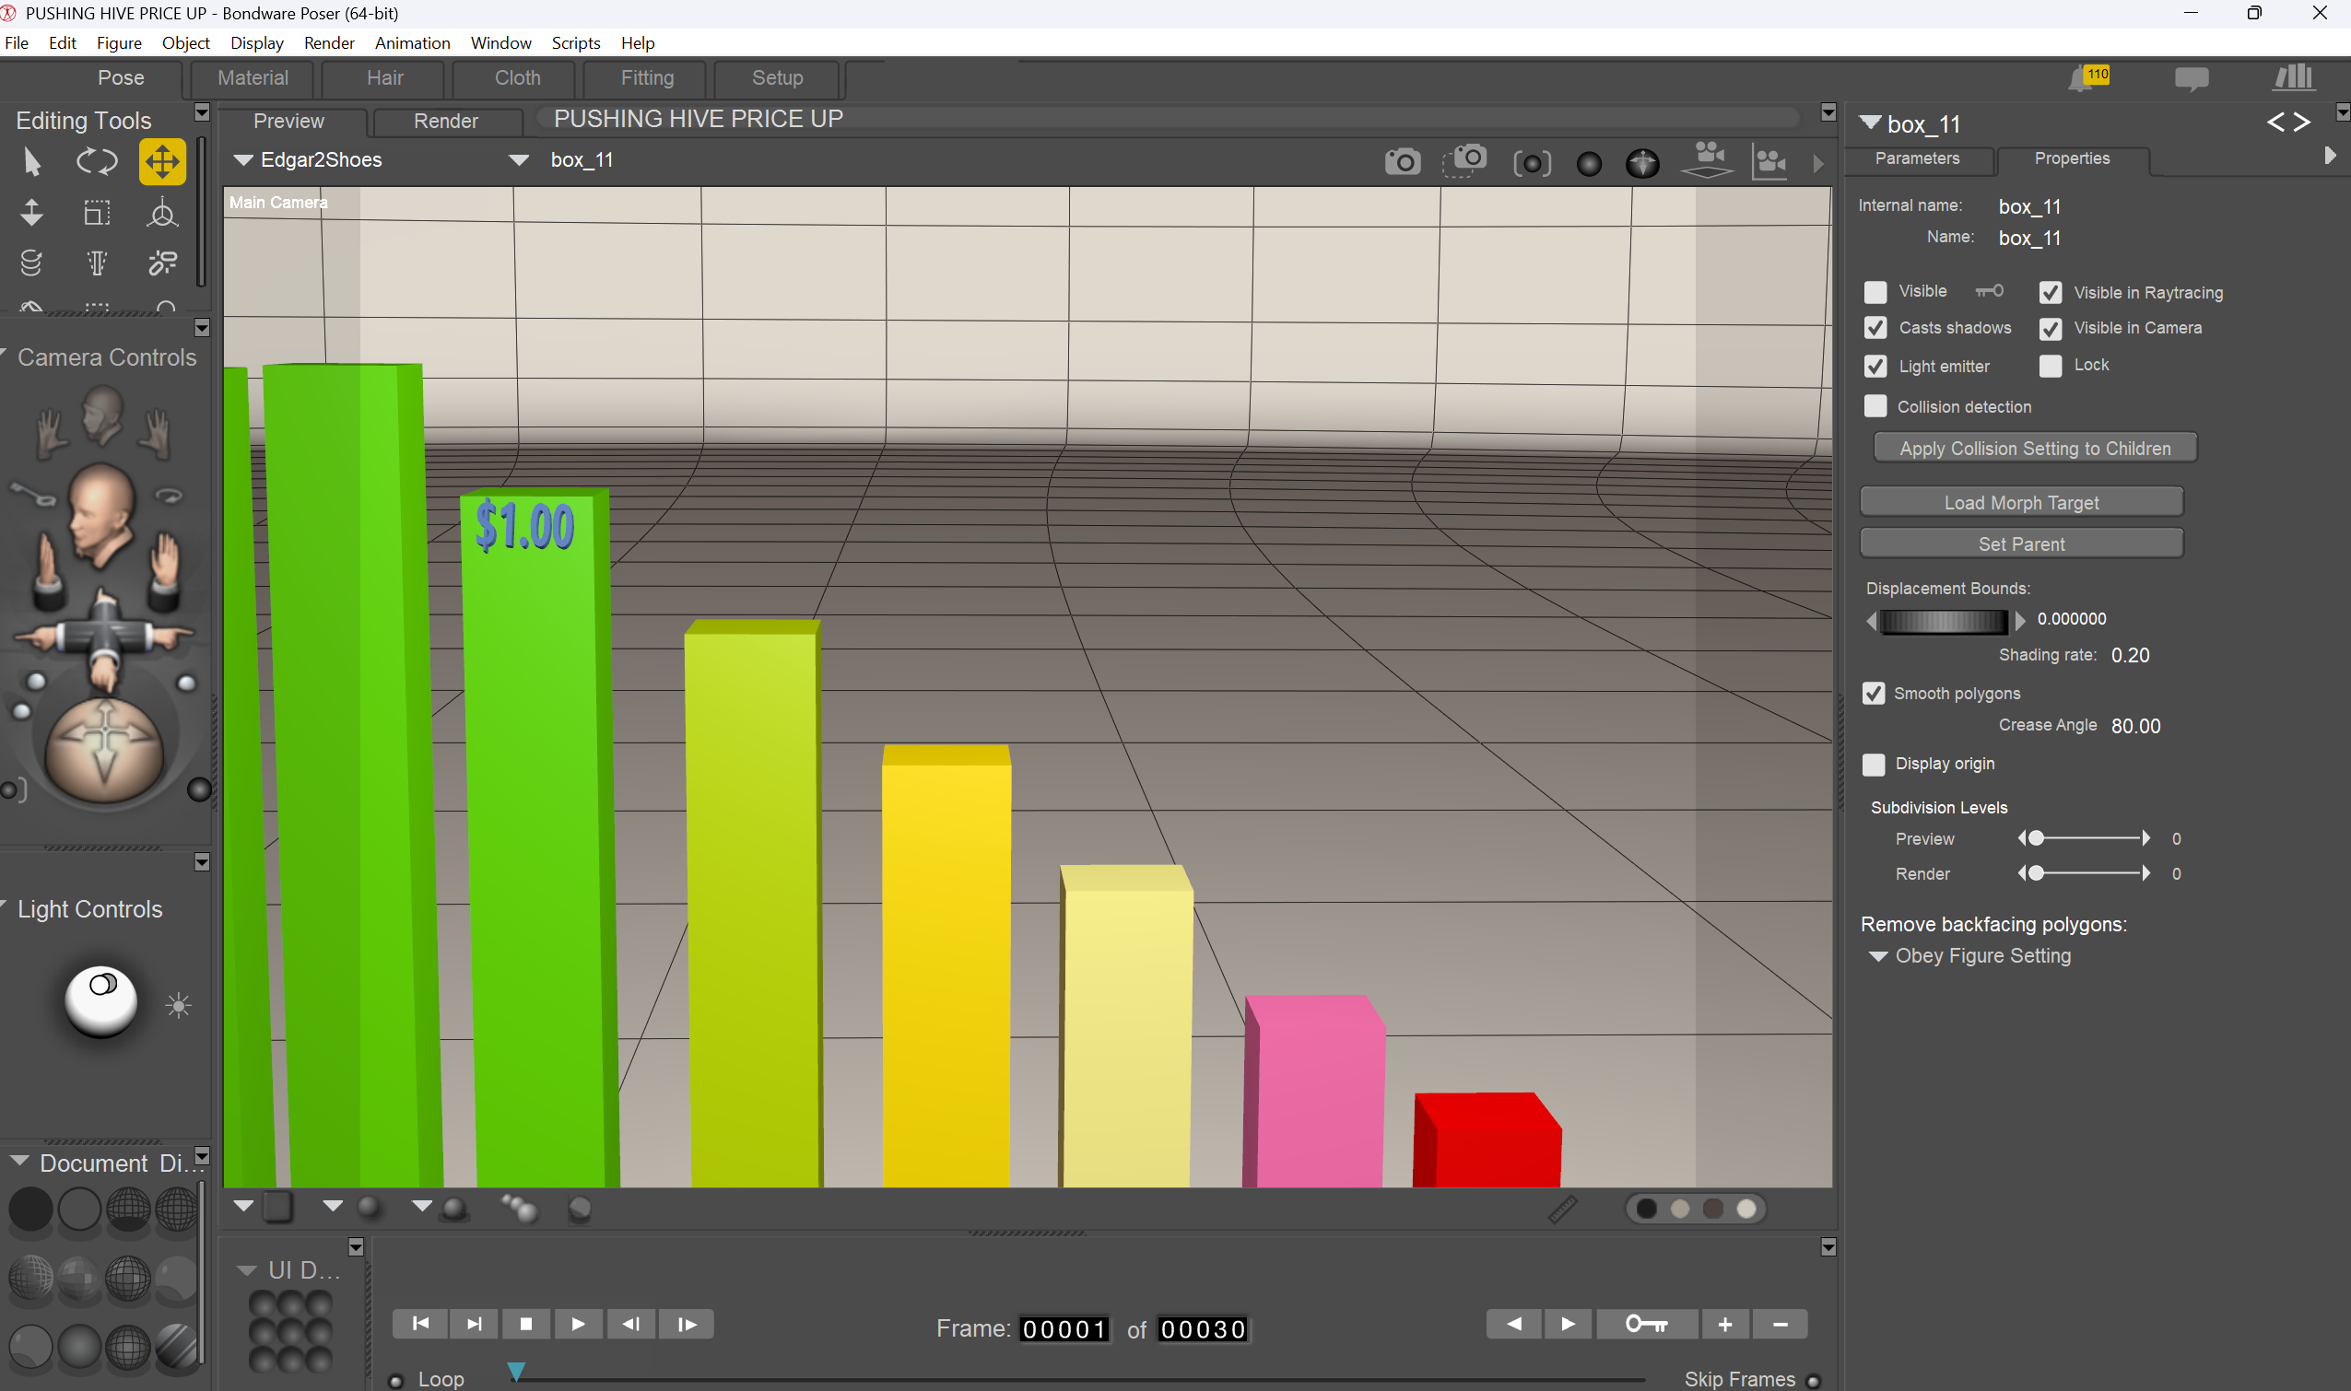The height and width of the screenshot is (1391, 2351).
Task: Enable Display origin checkbox
Action: pyautogui.click(x=1873, y=765)
